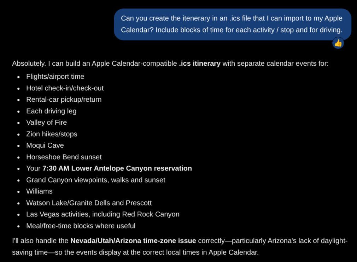Click the 'Absolutely. I can build' opening sentence
The width and height of the screenshot is (357, 262).
[170, 64]
